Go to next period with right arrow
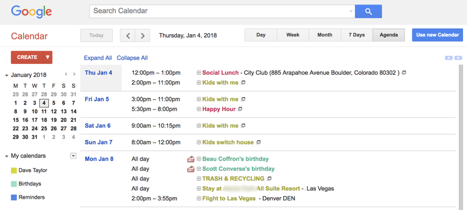The image size is (467, 210). click(143, 35)
